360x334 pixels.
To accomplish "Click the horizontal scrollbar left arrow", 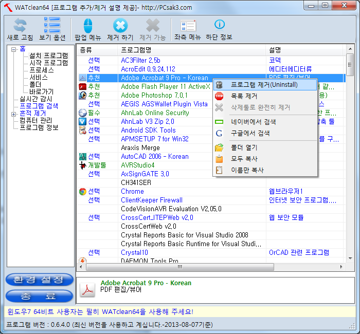I will [x=81, y=267].
